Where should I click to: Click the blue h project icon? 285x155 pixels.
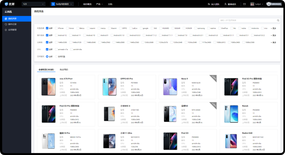(53, 4)
